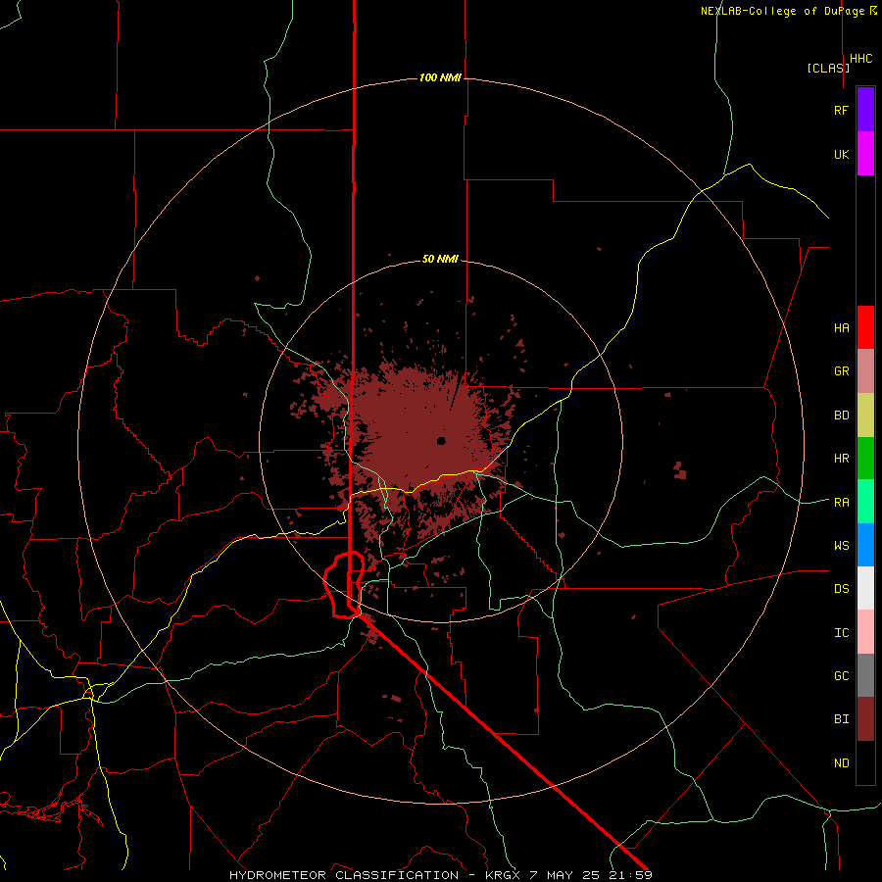Click the WS blue legend swatch
882x882 pixels.
865,545
